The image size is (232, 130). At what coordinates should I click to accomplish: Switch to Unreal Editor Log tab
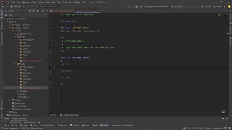(x=19, y=119)
